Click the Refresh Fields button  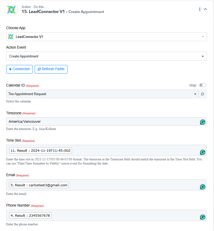(x=51, y=69)
